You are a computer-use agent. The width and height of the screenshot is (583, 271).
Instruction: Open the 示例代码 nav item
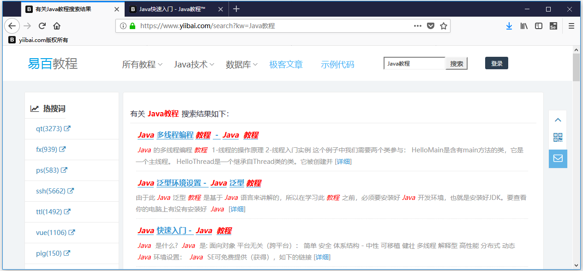337,65
